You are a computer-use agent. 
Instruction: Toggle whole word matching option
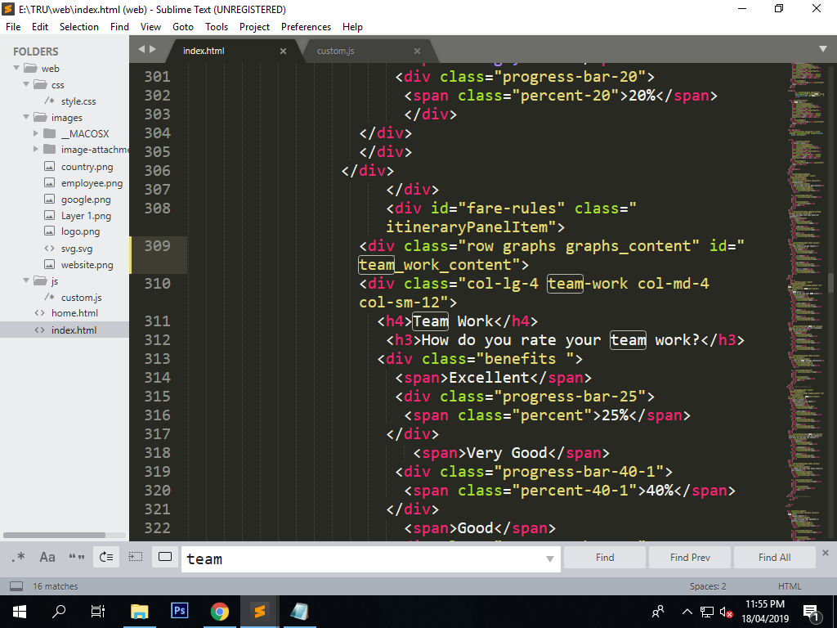[x=77, y=558]
